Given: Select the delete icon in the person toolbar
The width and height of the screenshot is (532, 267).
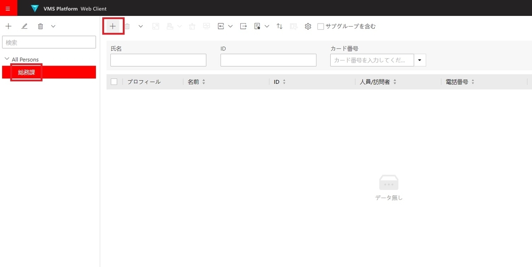Looking at the screenshot, I should tap(127, 26).
